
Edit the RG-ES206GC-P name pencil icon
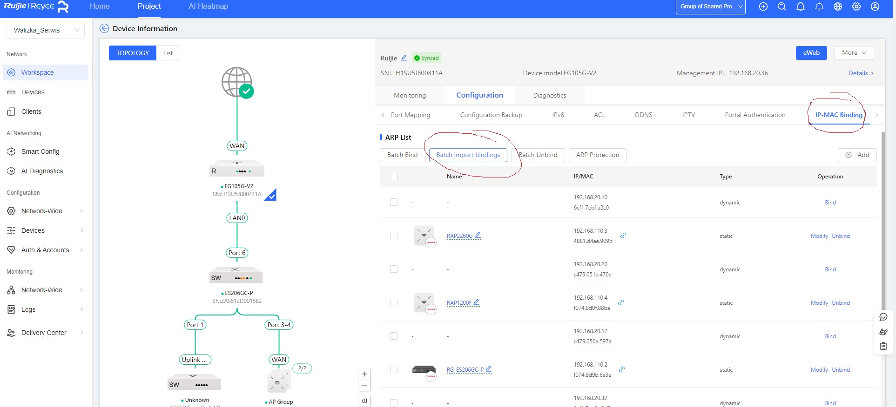pyautogui.click(x=489, y=369)
